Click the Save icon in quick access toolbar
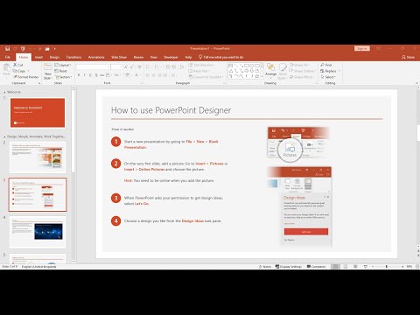 point(8,49)
